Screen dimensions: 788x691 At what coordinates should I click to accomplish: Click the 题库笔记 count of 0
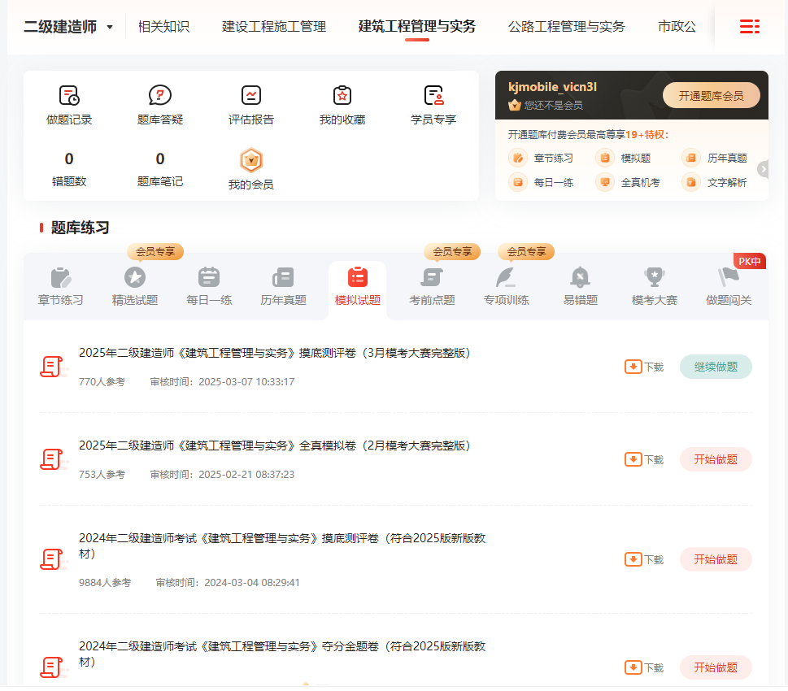coord(160,159)
